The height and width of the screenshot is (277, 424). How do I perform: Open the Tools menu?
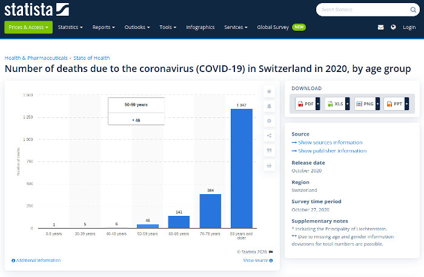[x=168, y=27]
